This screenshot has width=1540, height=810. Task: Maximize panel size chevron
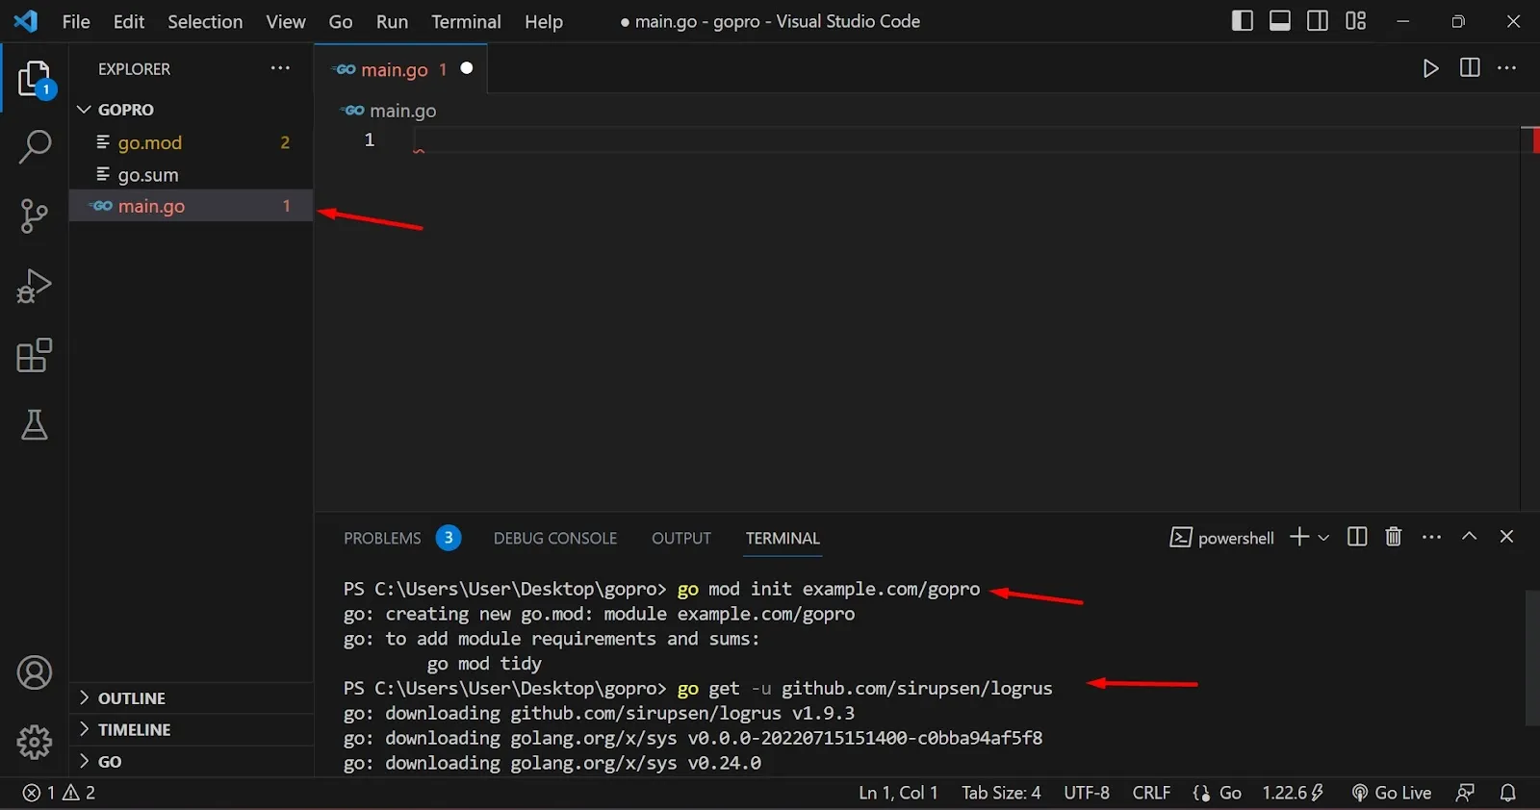(1469, 537)
